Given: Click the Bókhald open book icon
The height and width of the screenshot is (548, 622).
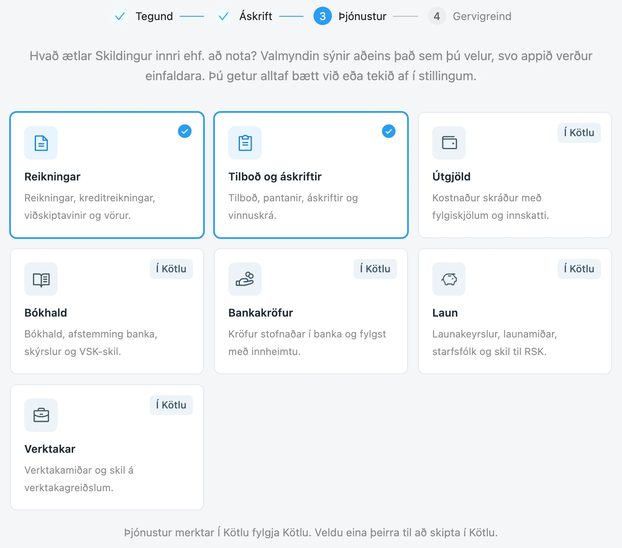Looking at the screenshot, I should point(41,279).
